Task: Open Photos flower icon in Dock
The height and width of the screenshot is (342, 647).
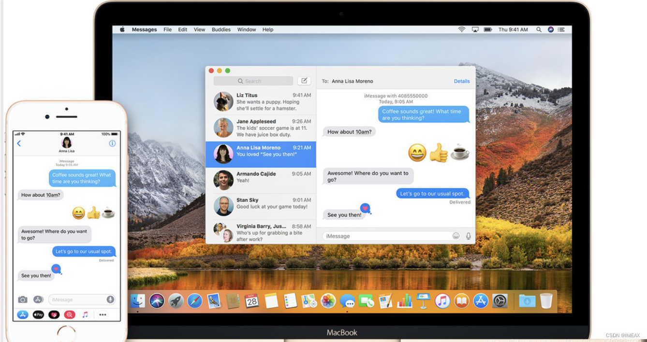Action: click(x=328, y=301)
